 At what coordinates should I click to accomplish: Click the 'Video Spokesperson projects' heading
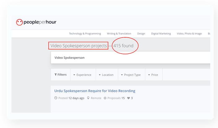pyautogui.click(x=79, y=45)
